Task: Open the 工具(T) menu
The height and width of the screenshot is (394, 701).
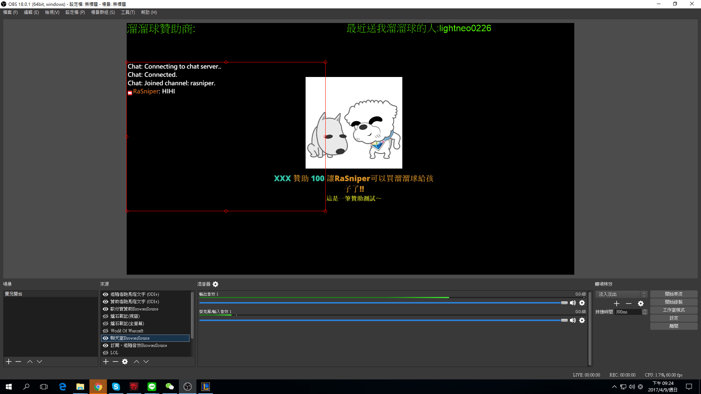Action: point(128,12)
